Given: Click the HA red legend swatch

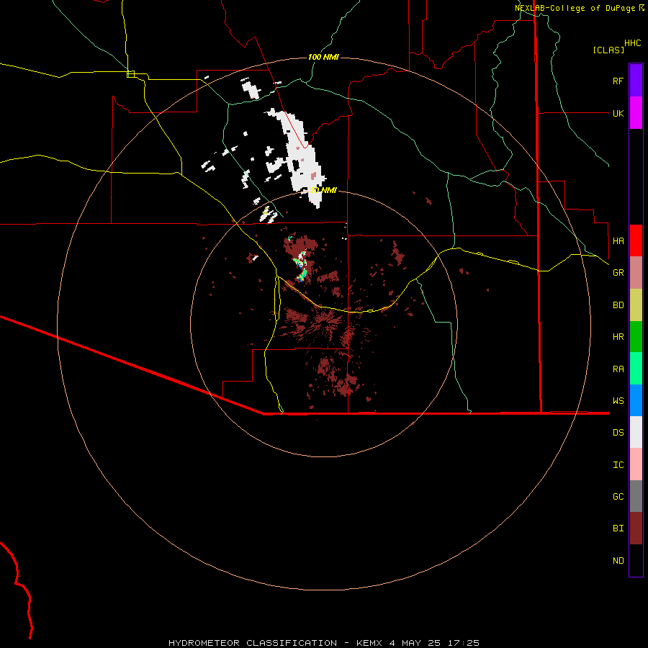Looking at the screenshot, I should (636, 240).
